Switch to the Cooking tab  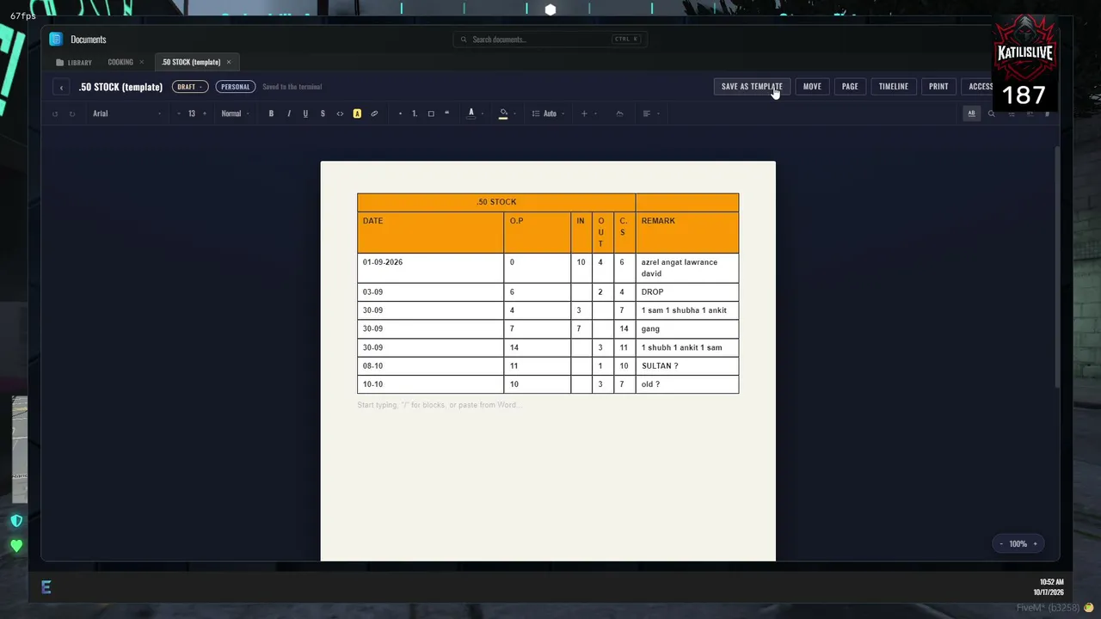120,62
